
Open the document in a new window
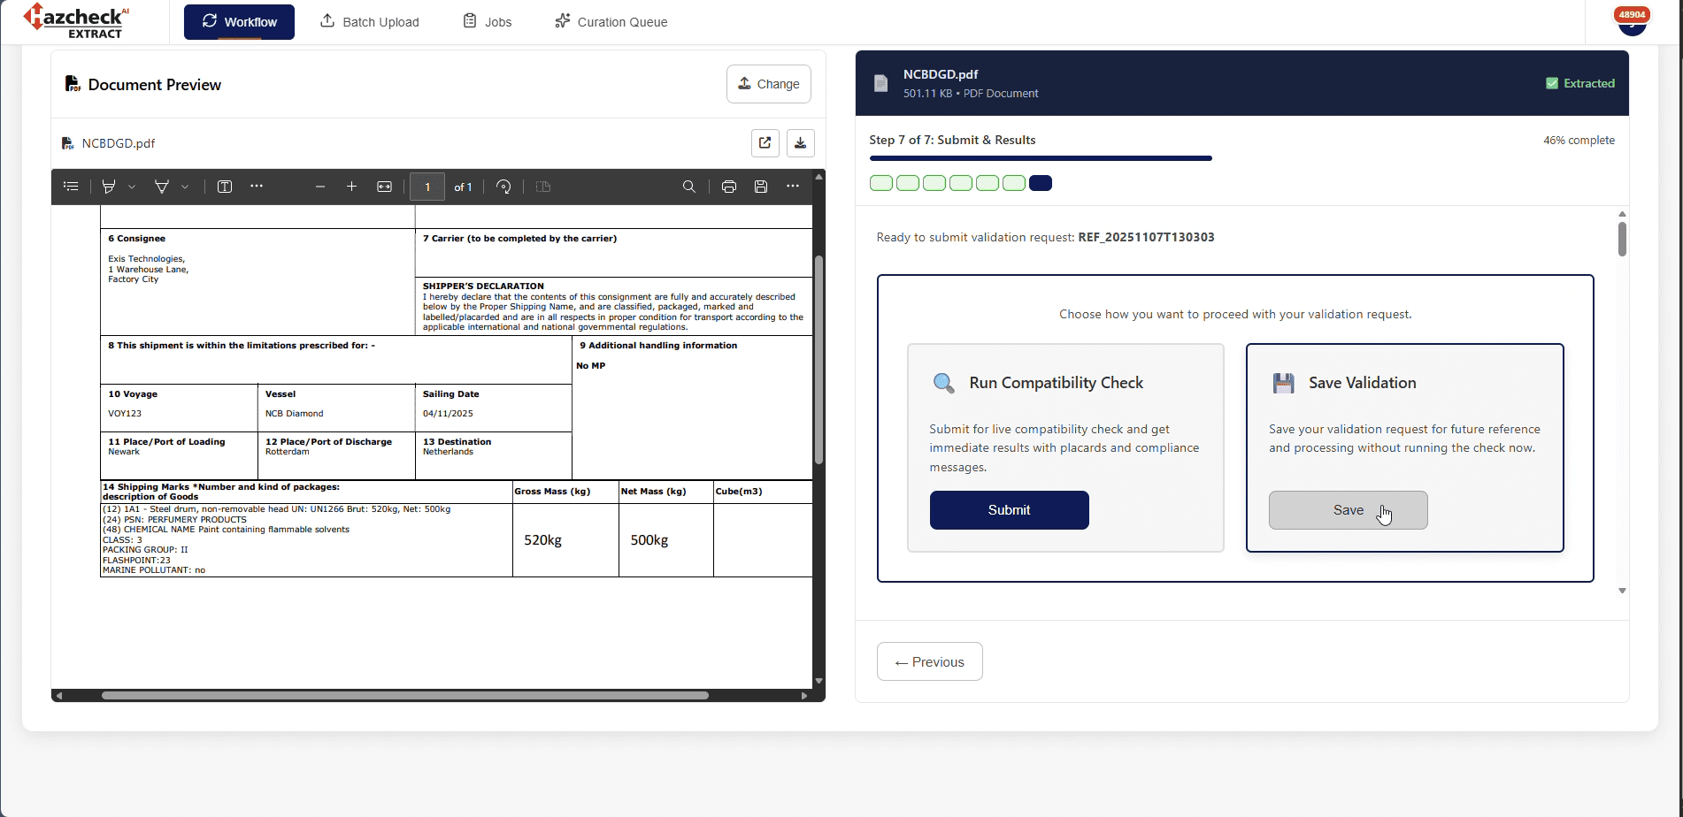765,143
